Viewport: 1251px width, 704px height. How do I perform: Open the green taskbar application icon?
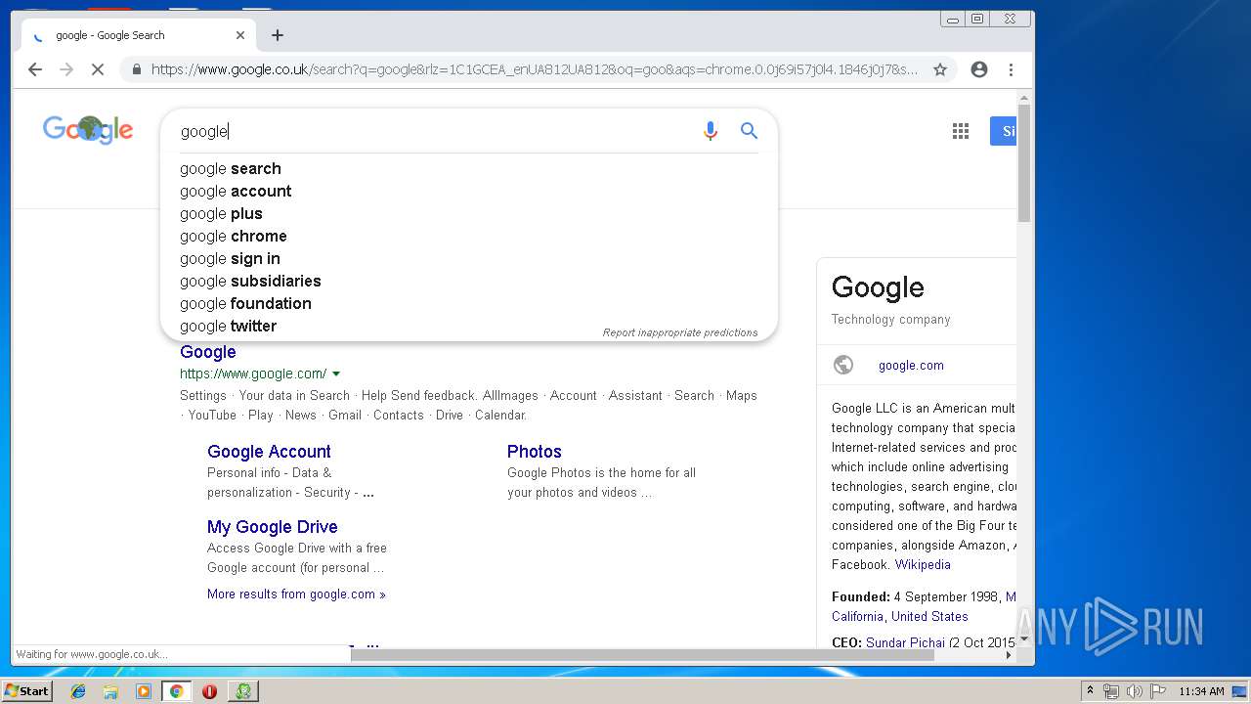(243, 691)
